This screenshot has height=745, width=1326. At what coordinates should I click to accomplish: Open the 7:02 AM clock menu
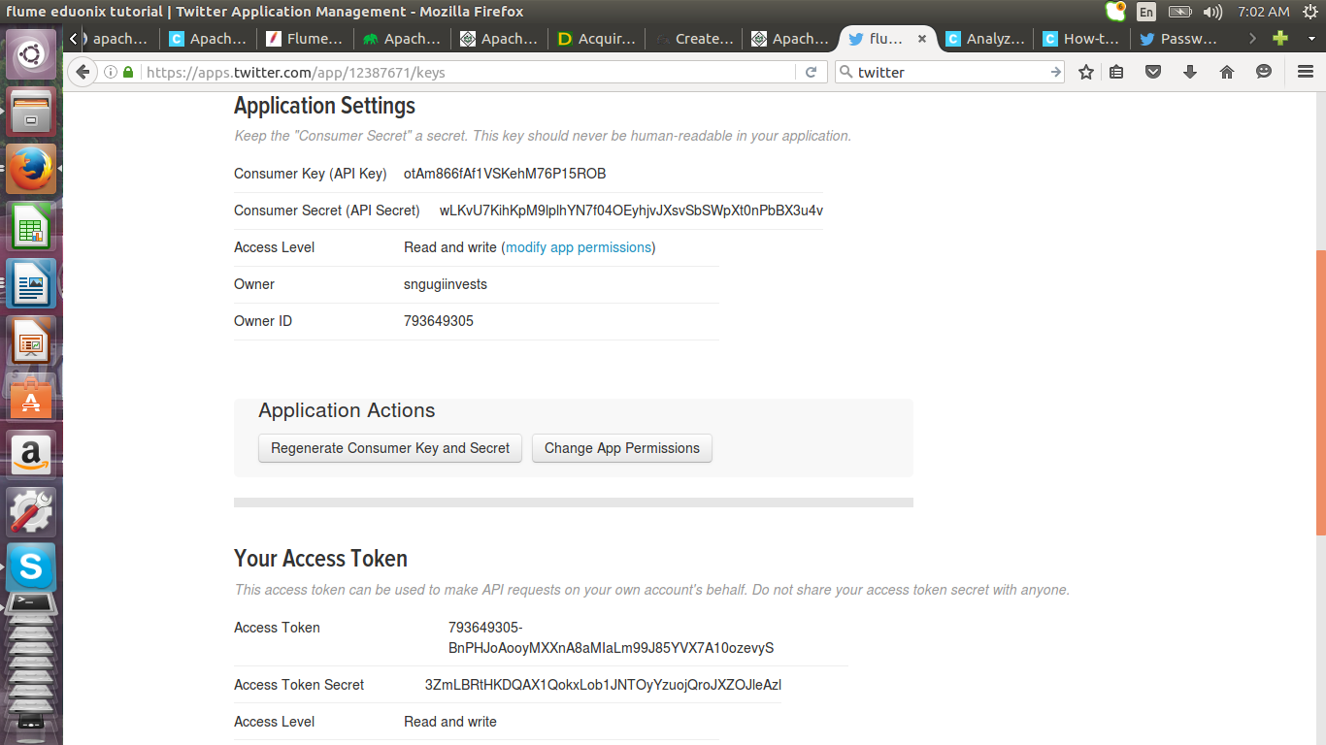[1264, 12]
